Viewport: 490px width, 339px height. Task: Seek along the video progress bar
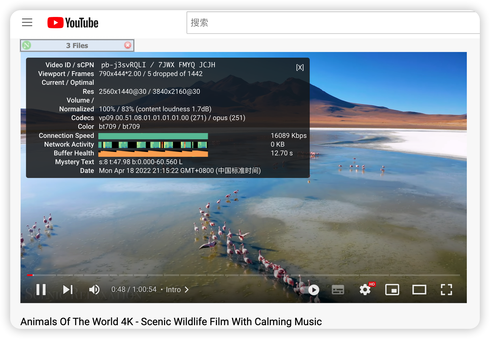(244, 275)
